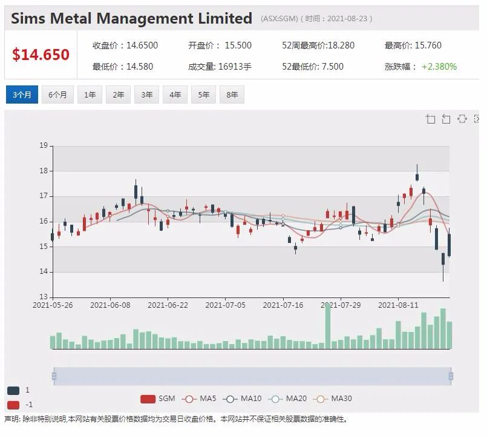Click the left data zoom handle
487x438 pixels.
click(x=54, y=376)
